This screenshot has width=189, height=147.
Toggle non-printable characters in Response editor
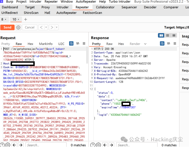pos(169,43)
